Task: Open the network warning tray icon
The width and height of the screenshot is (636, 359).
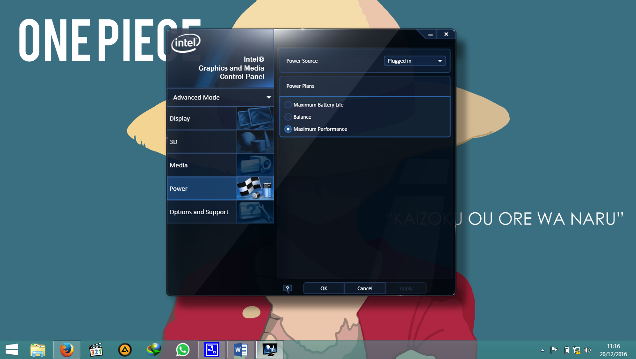Action: (577, 350)
